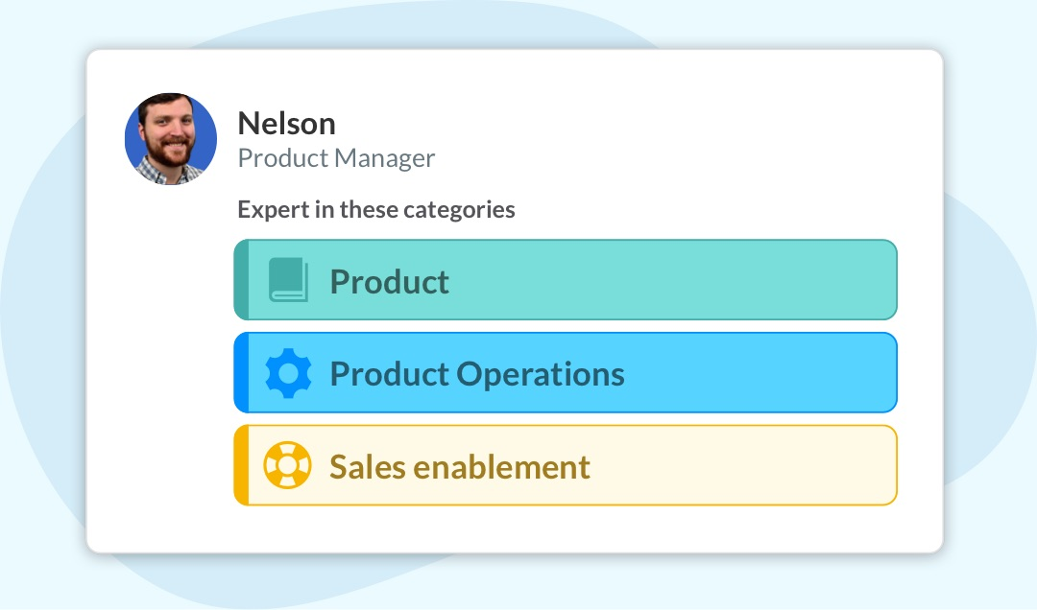1037x610 pixels.
Task: Click the name Nelson
Action: click(286, 124)
